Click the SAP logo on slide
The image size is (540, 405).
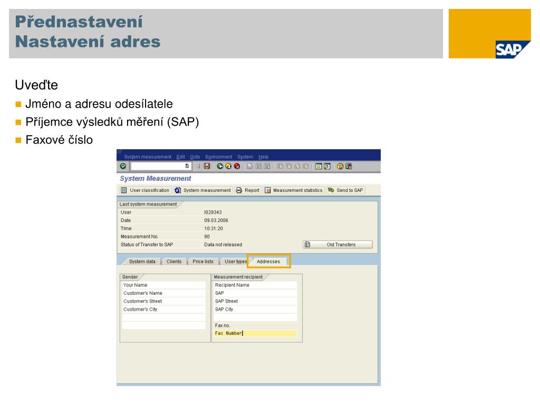[513, 49]
